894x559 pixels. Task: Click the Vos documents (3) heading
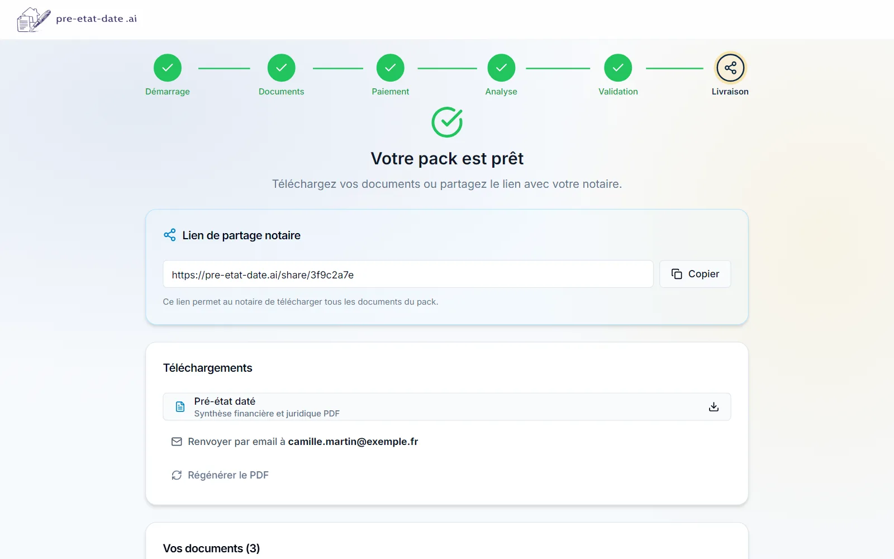[211, 548]
